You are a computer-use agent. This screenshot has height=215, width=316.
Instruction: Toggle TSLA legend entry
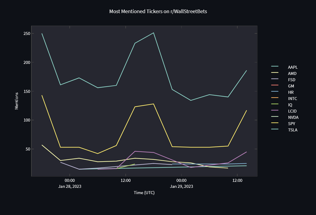coord(284,130)
